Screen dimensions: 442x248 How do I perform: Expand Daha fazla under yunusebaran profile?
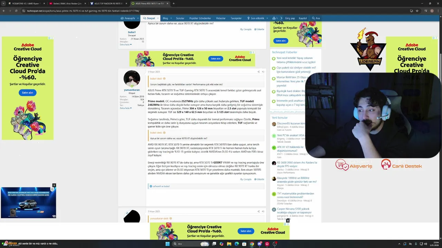tap(126, 108)
